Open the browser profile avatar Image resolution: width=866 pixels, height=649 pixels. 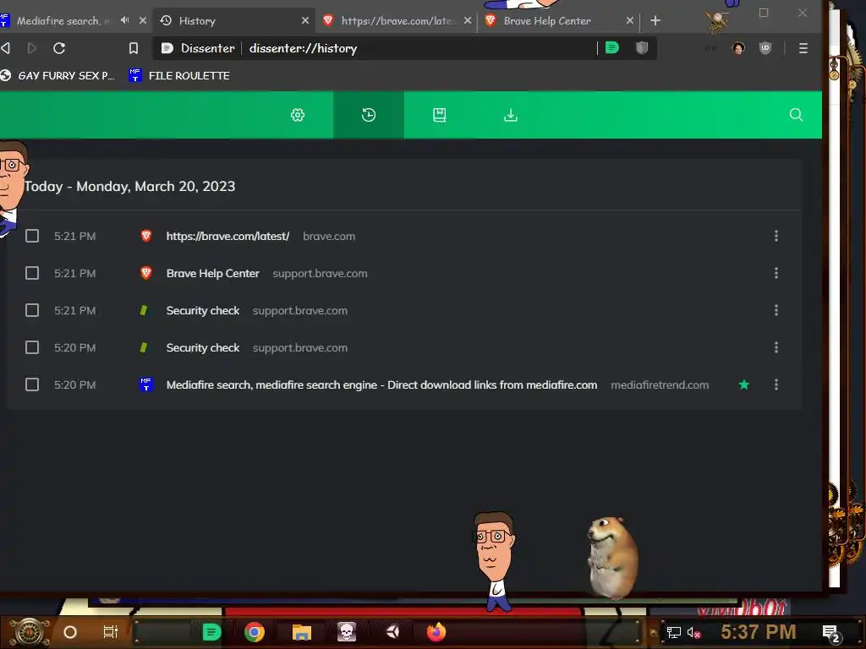click(738, 48)
